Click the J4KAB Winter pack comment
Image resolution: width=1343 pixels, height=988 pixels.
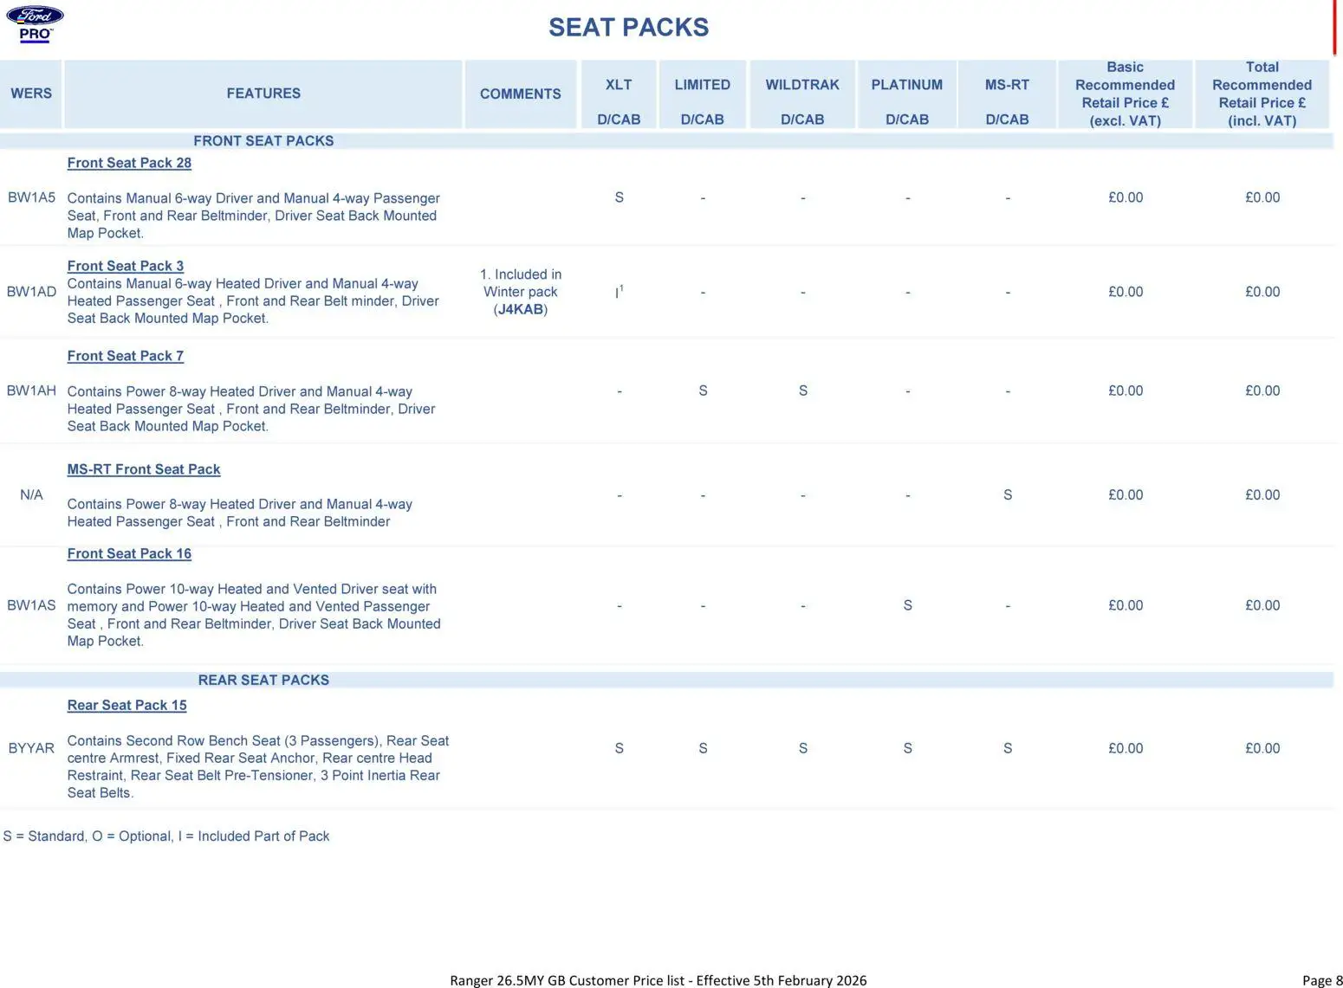[521, 309]
